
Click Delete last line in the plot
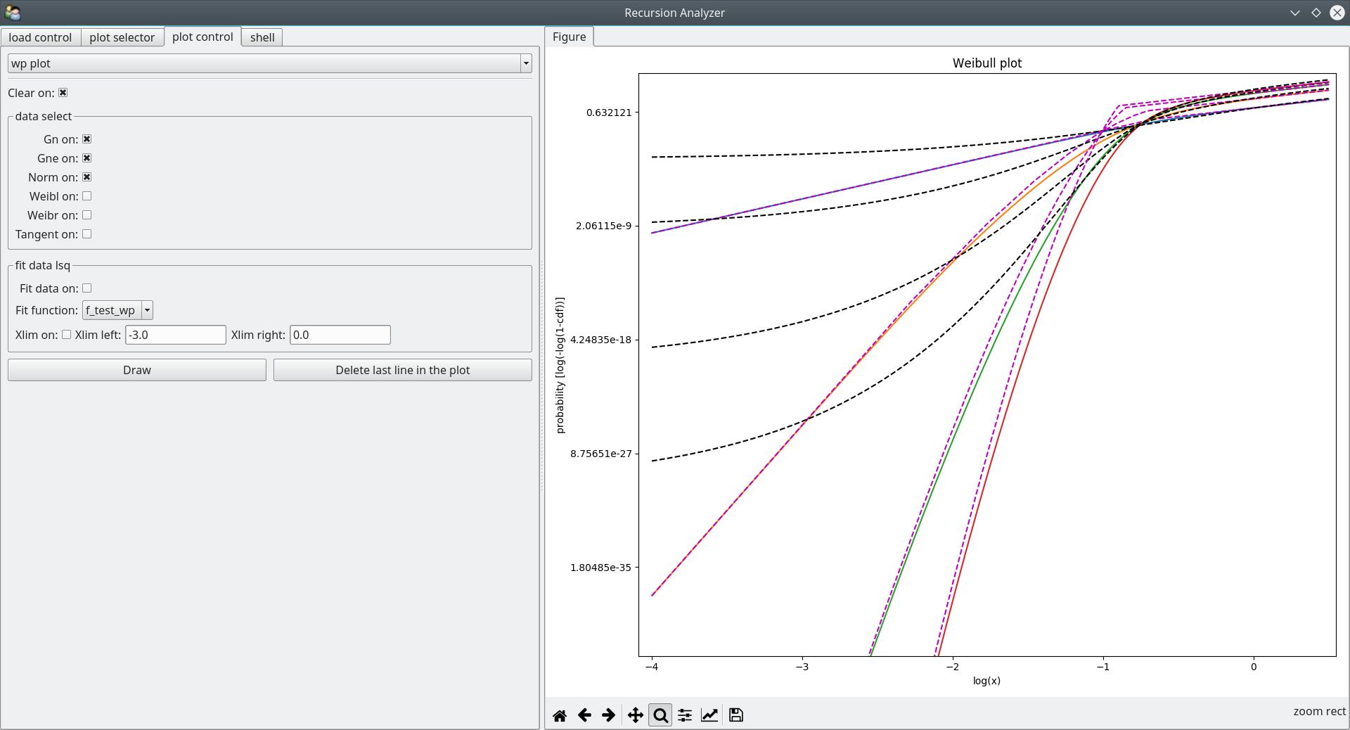(x=402, y=370)
